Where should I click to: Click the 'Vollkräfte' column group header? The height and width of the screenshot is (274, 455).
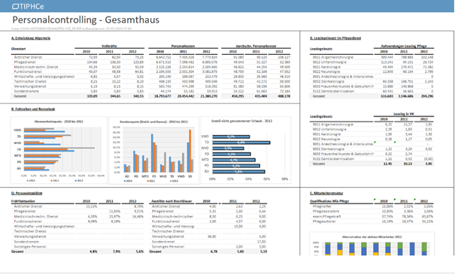109,46
